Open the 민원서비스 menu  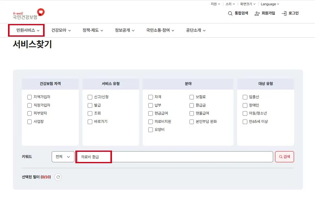(x=26, y=30)
